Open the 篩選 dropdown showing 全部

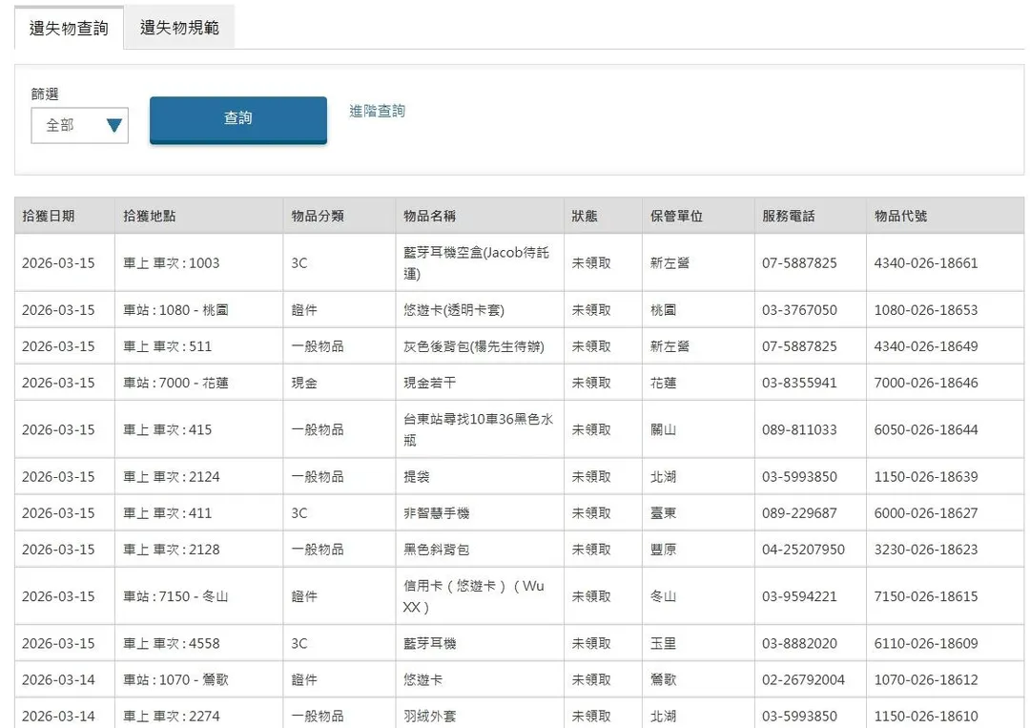79,125
